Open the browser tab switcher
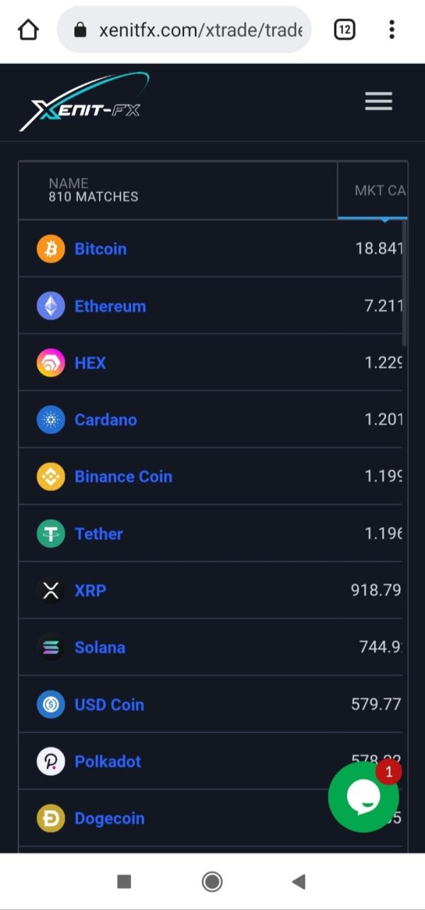The image size is (425, 910). point(344,30)
